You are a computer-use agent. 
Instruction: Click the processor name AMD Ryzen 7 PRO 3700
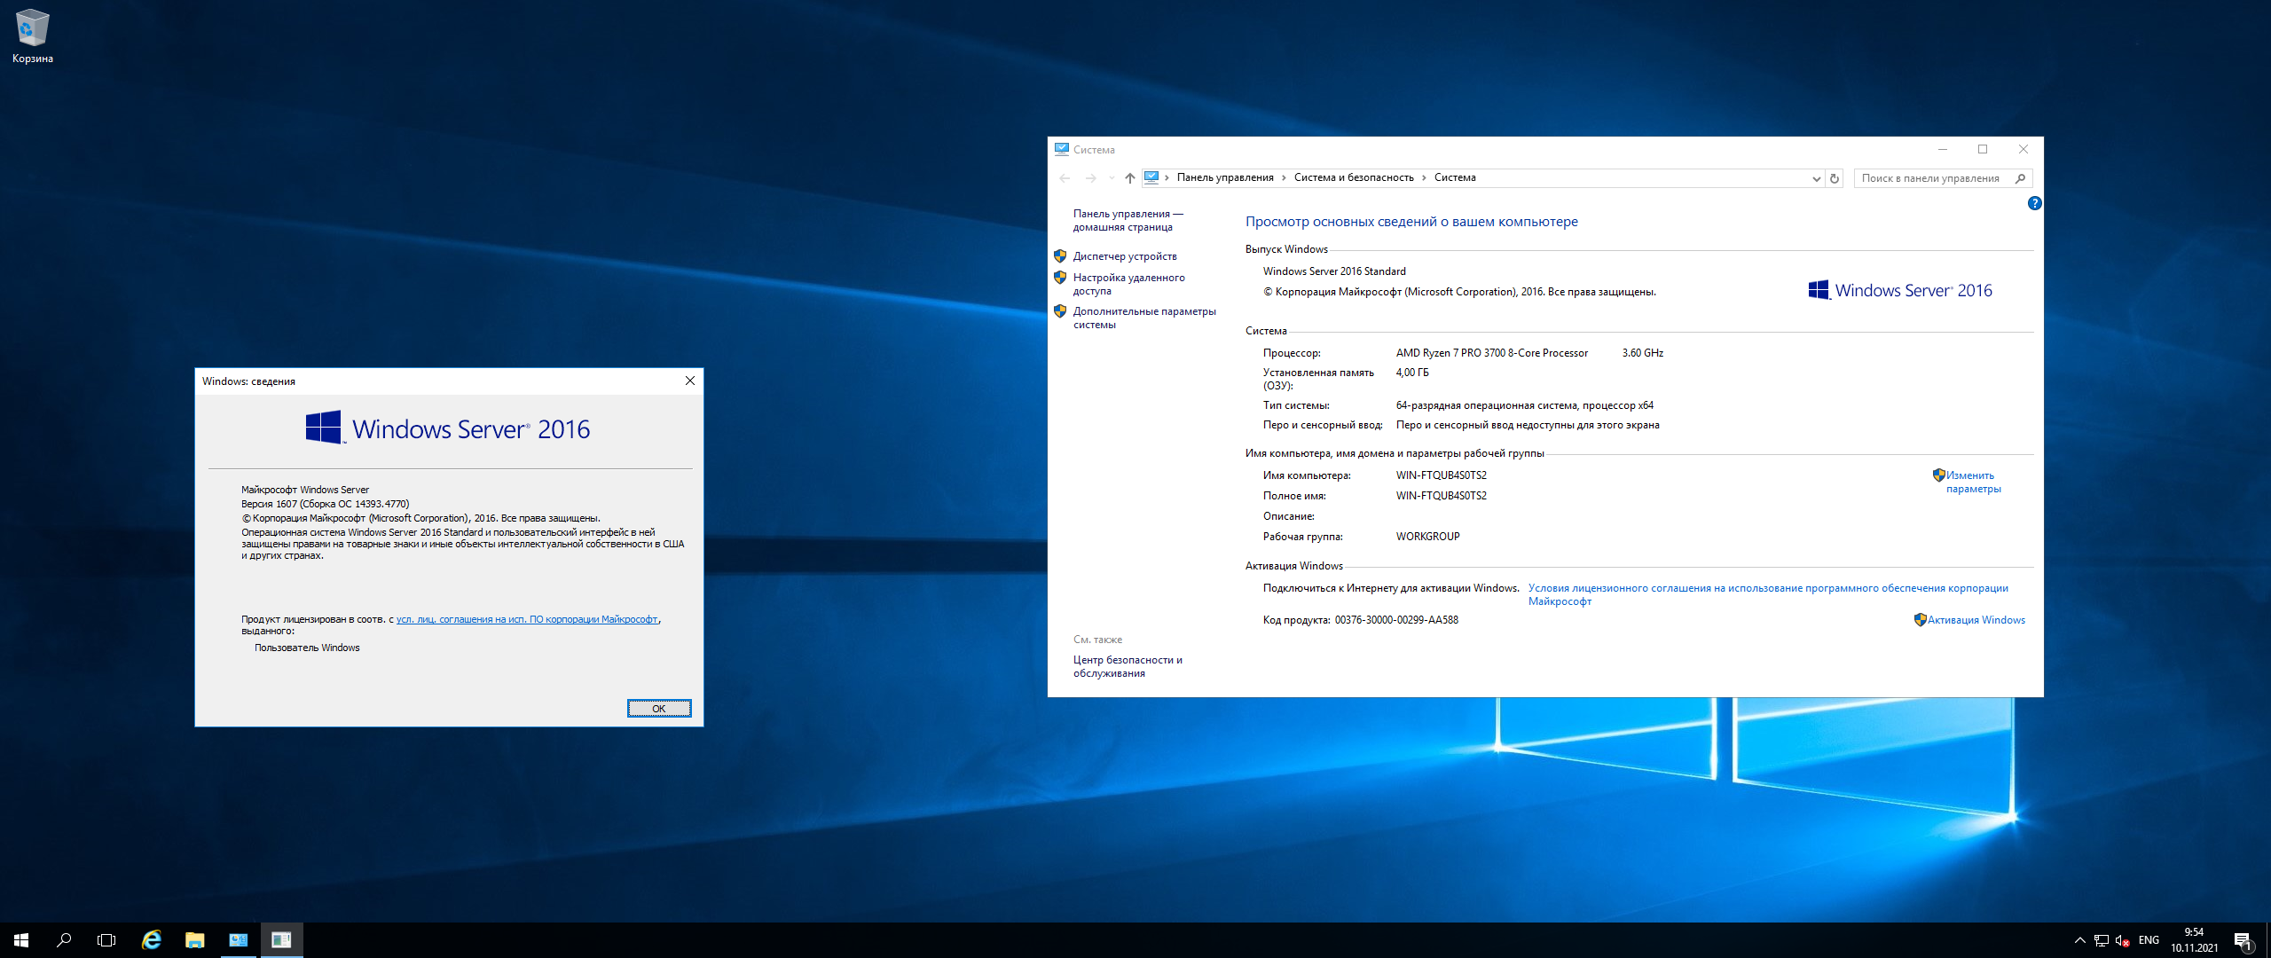click(x=1491, y=353)
